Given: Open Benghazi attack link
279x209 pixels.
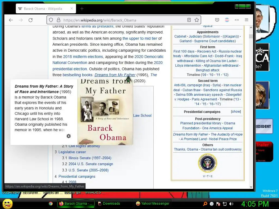Looking at the screenshot, I should pos(207,70).
